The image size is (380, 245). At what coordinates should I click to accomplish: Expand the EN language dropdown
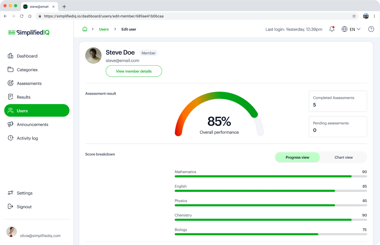351,29
